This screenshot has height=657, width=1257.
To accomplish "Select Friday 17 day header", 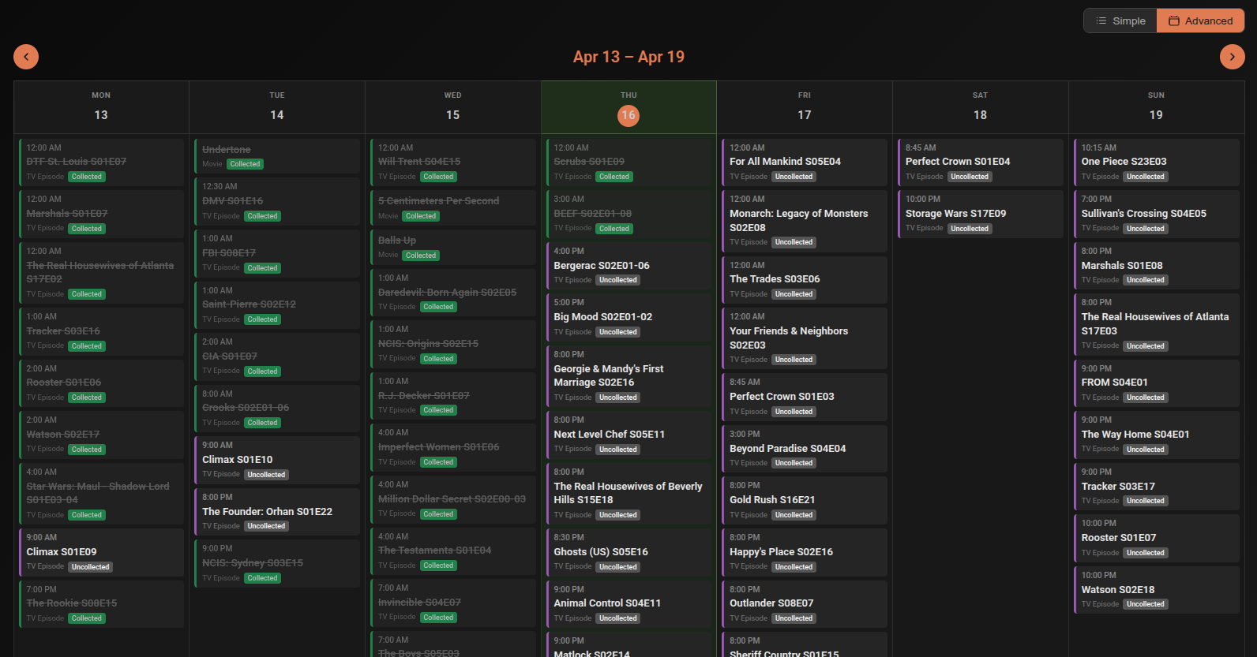I will pos(804,107).
